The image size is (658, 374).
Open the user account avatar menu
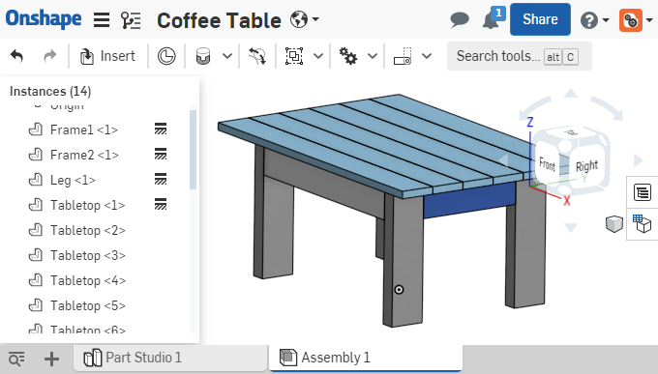coord(636,19)
